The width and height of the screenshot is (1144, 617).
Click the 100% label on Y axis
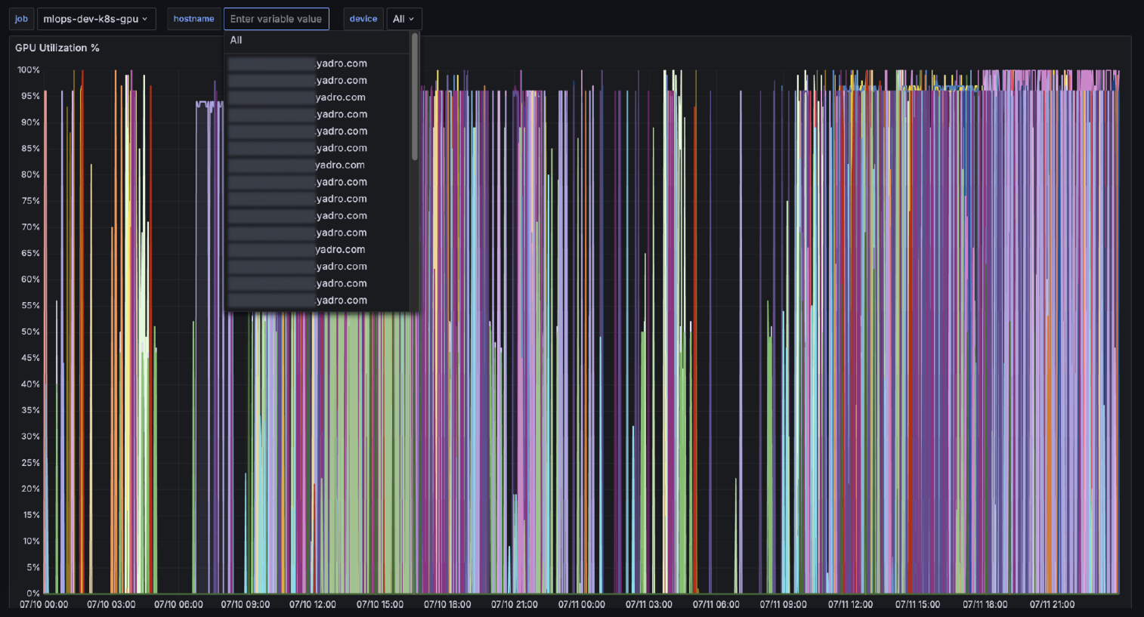pos(29,70)
